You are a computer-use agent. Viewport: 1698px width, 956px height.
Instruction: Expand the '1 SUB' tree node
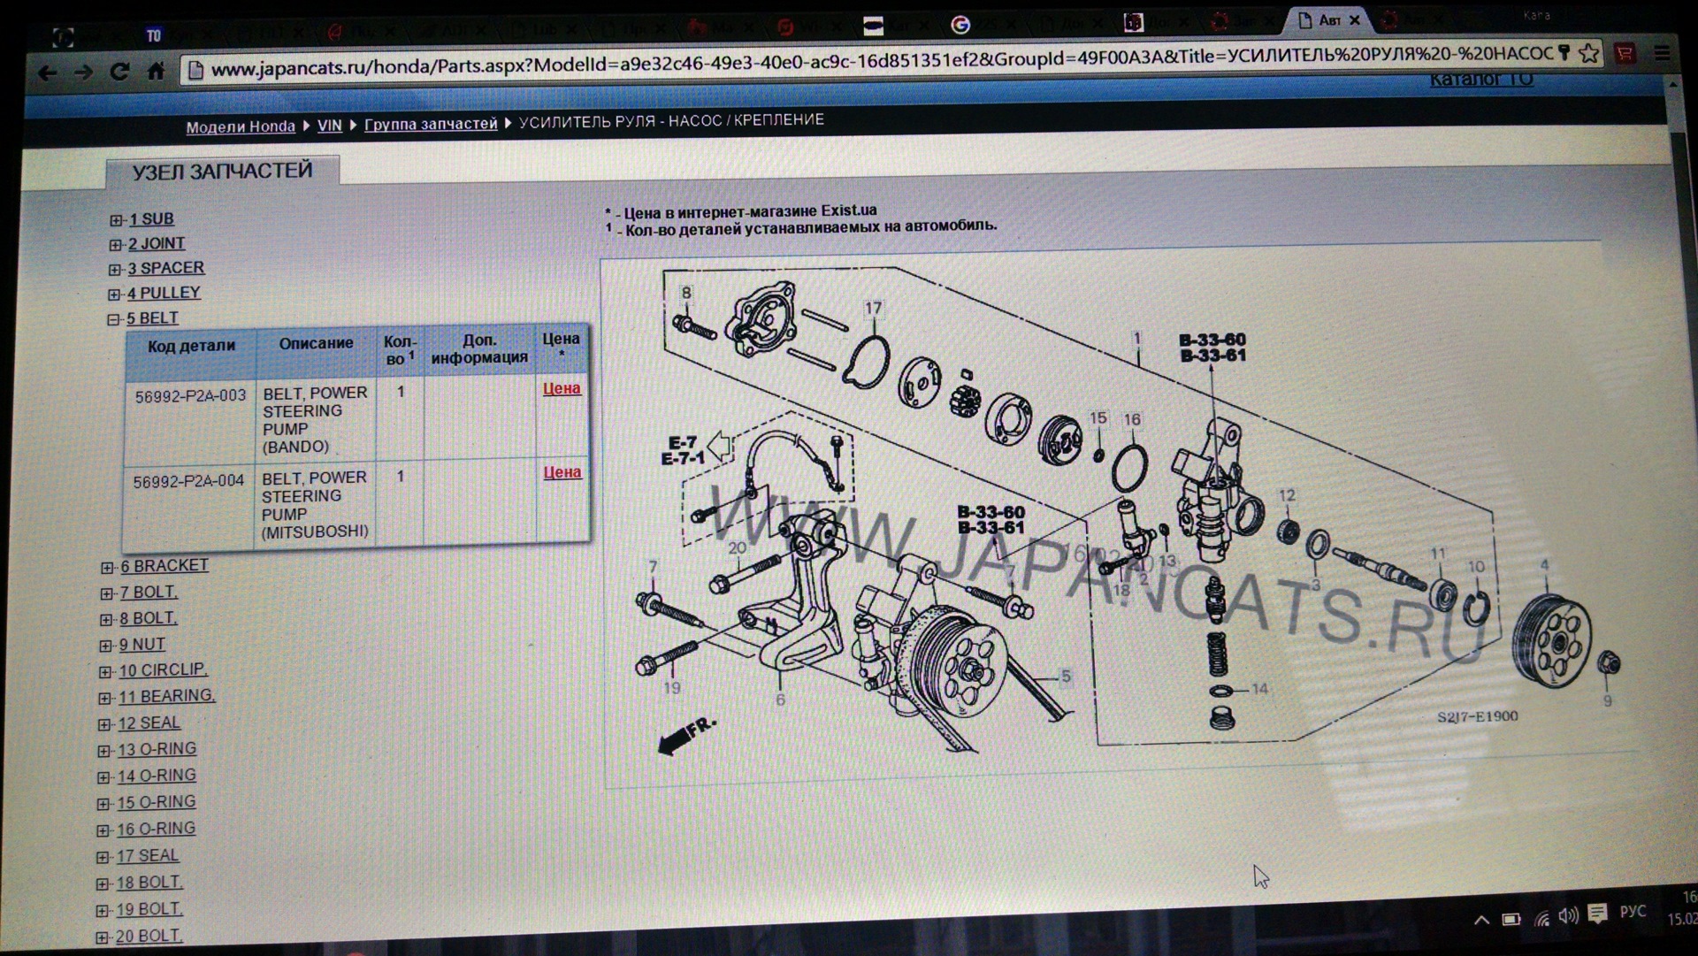[x=116, y=219]
